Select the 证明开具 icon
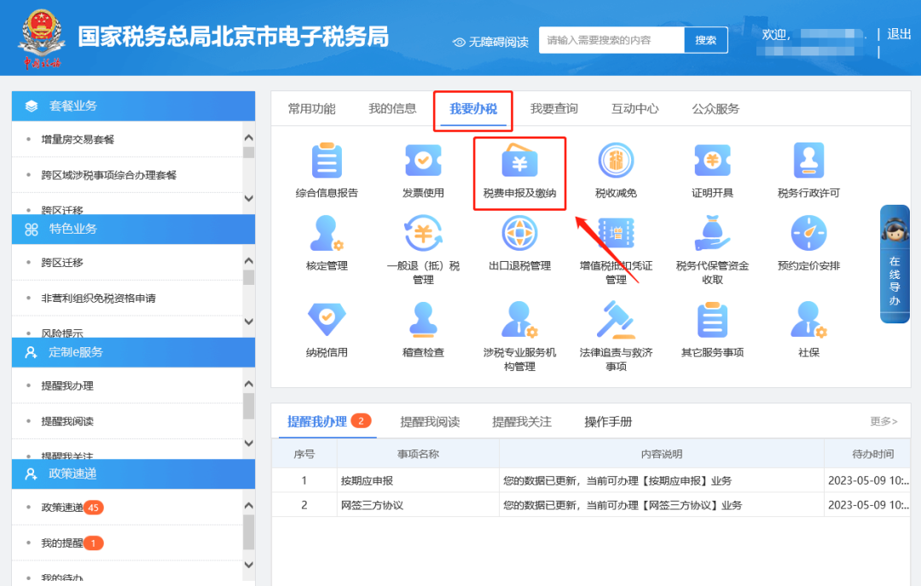The image size is (921, 586). coord(712,160)
